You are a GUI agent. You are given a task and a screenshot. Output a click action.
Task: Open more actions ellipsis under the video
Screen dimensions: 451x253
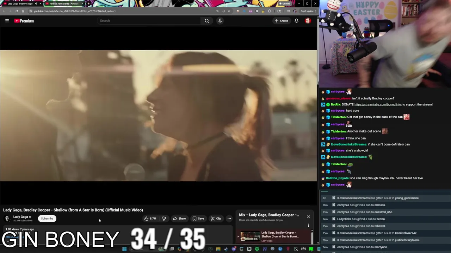229,219
